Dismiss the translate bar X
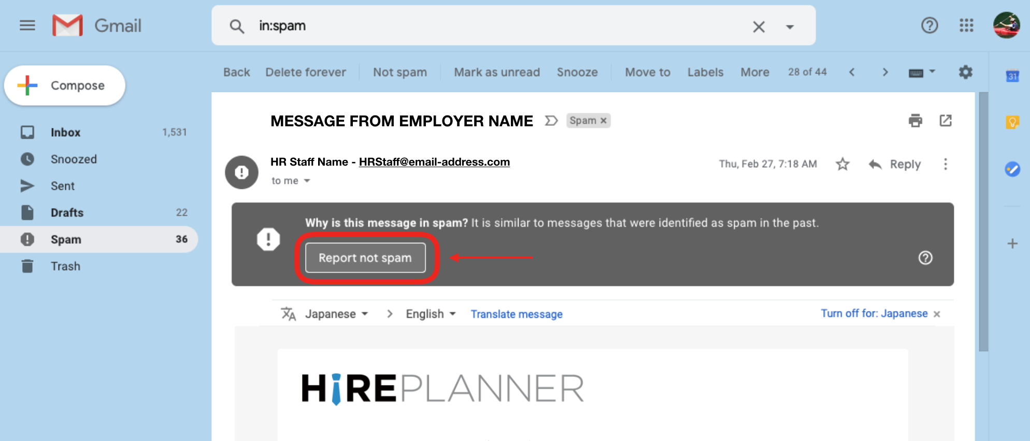 (x=937, y=314)
